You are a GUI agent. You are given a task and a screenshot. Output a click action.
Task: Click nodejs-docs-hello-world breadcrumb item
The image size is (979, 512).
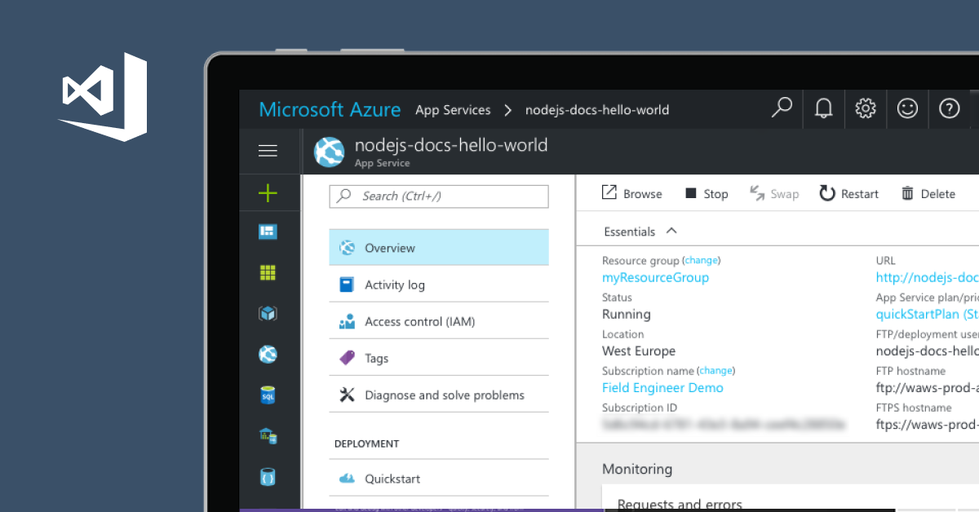(597, 110)
